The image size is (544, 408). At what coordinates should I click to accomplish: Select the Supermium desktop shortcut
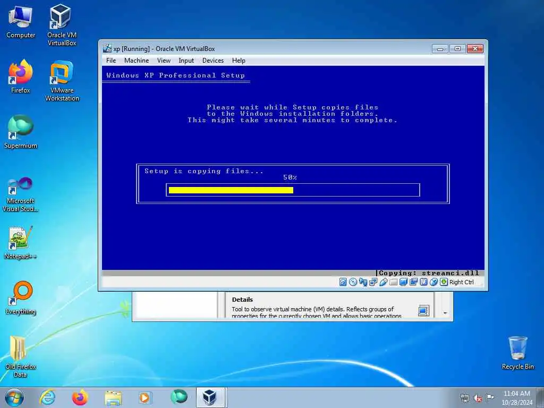point(21,132)
